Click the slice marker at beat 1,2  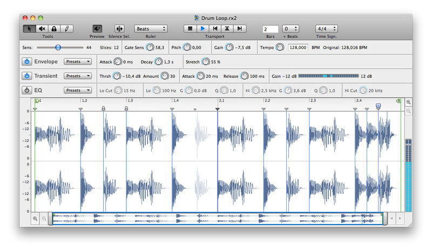pyautogui.click(x=80, y=110)
